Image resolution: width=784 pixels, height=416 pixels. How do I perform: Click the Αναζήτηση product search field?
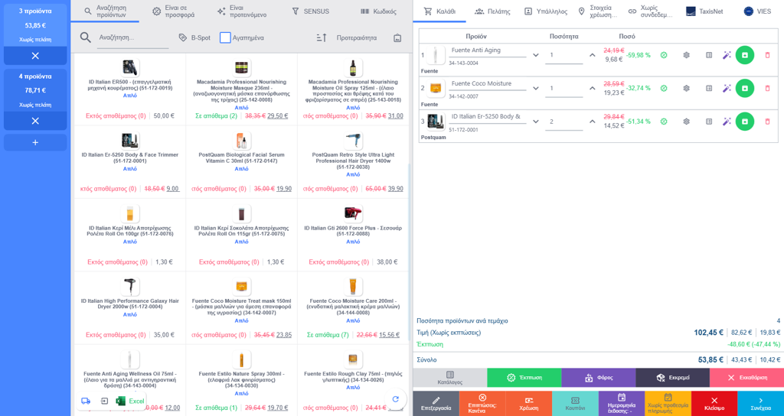132,38
